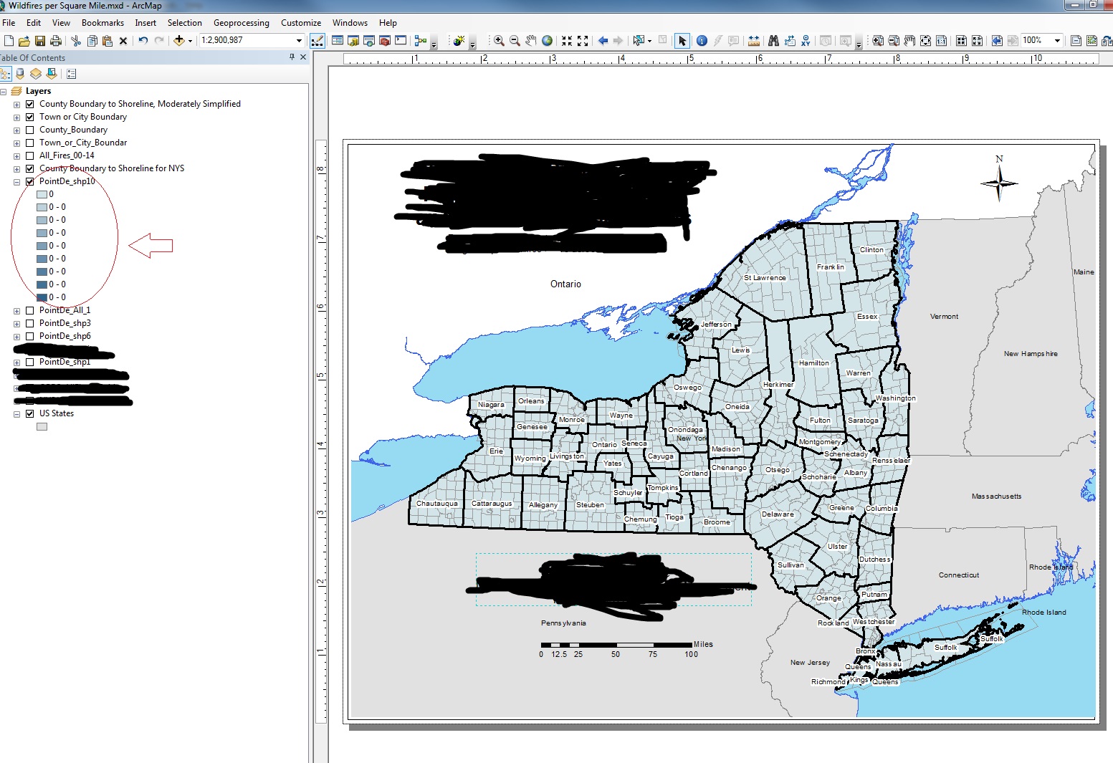The image size is (1113, 763).
Task: Activate the Pan tool on the Tools toolbar
Action: pyautogui.click(x=530, y=41)
